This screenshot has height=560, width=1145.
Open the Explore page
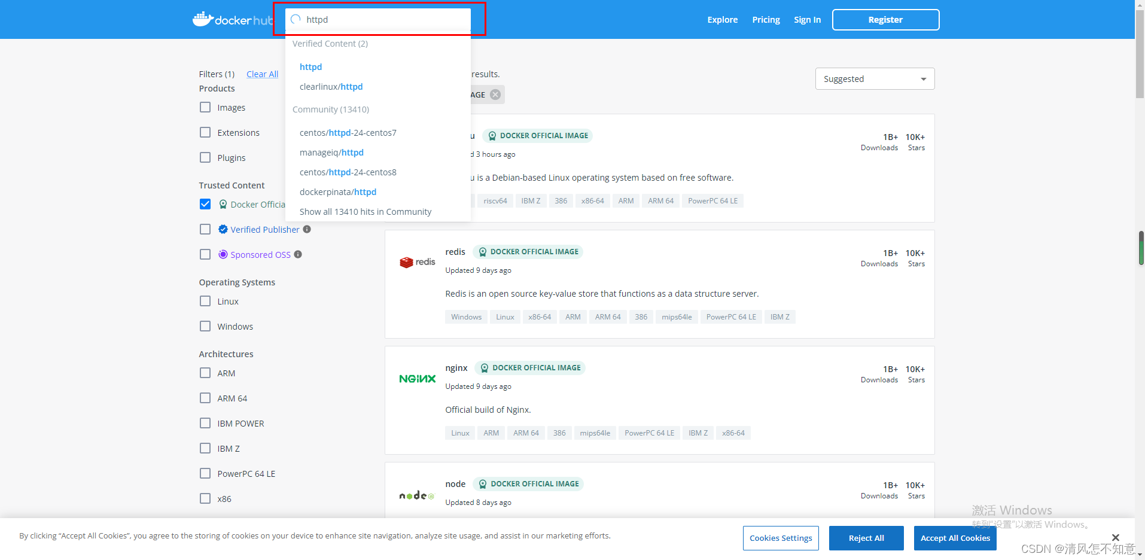pos(722,20)
